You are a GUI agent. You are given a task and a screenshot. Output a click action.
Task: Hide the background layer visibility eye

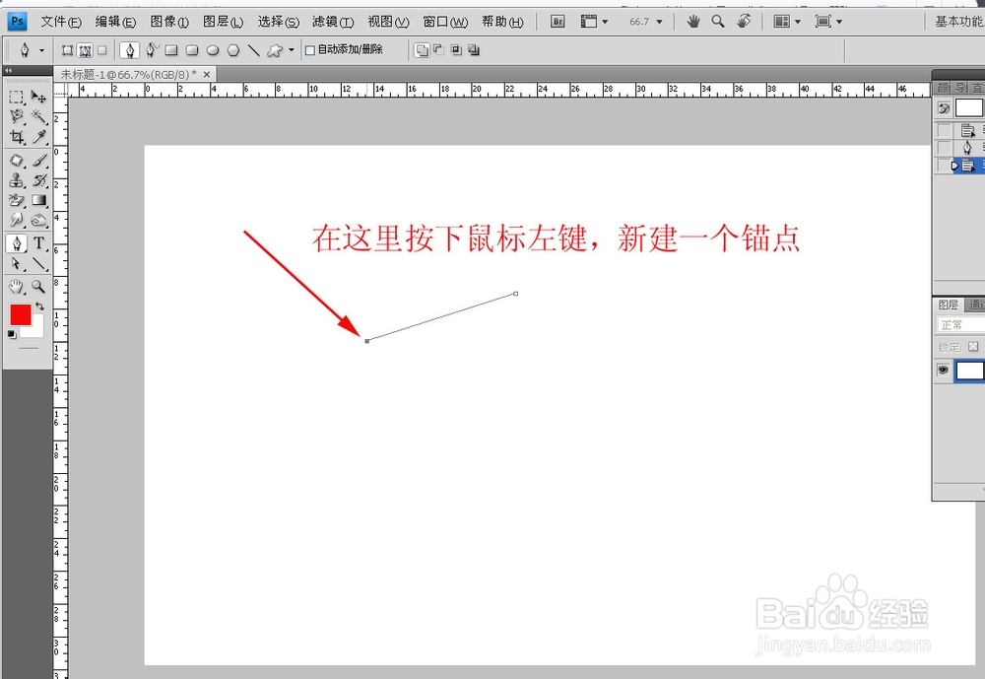943,371
